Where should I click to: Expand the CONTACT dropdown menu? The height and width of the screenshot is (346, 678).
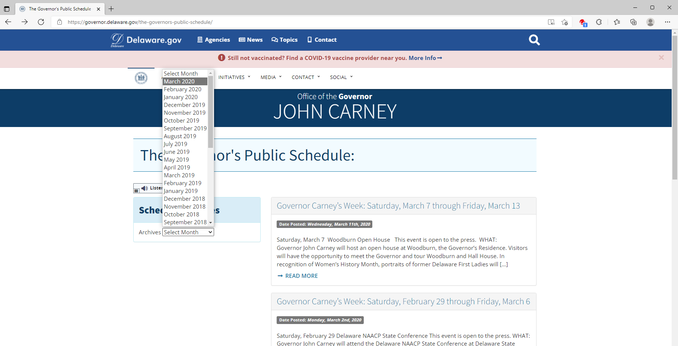[x=306, y=77]
